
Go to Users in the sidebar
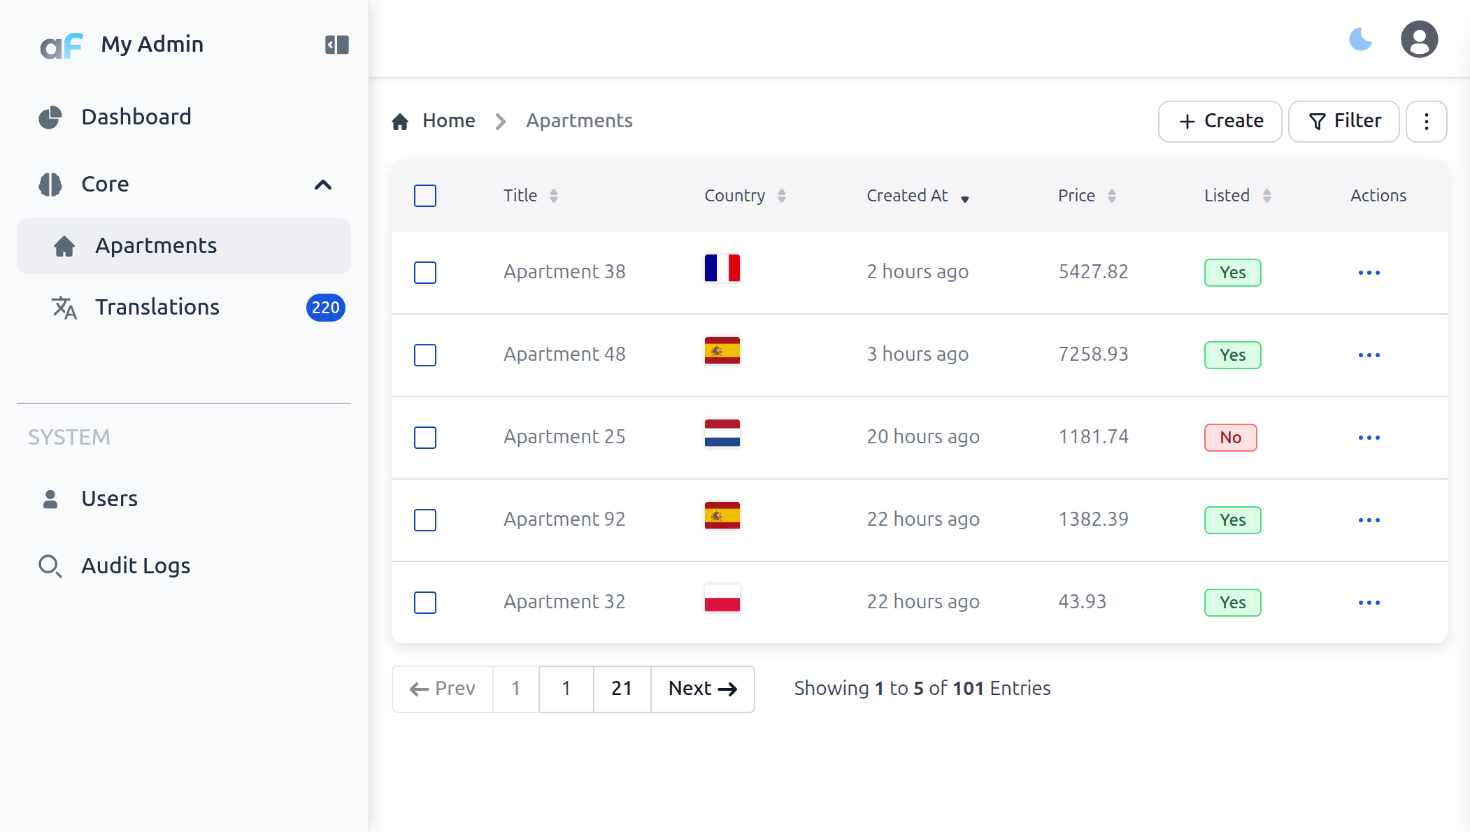(x=109, y=499)
